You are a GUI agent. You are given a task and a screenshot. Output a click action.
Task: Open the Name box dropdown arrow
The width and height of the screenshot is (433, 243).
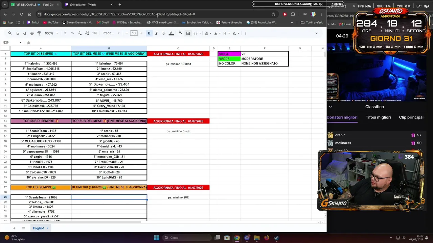pos(20,43)
